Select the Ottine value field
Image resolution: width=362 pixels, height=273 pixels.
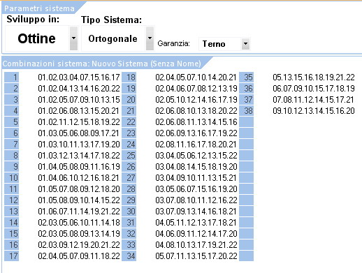37,38
